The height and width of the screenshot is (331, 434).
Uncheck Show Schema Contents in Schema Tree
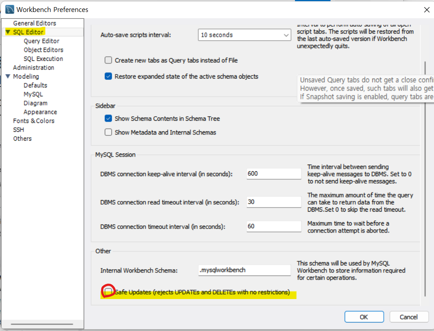(x=108, y=118)
